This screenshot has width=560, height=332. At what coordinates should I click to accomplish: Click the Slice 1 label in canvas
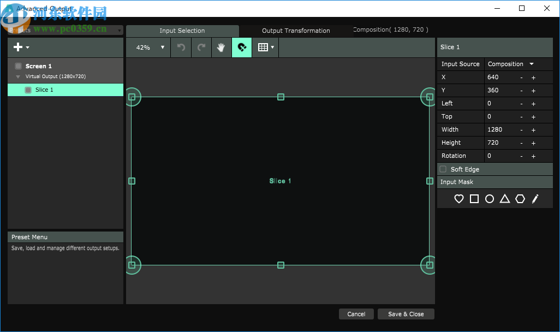tap(280, 181)
